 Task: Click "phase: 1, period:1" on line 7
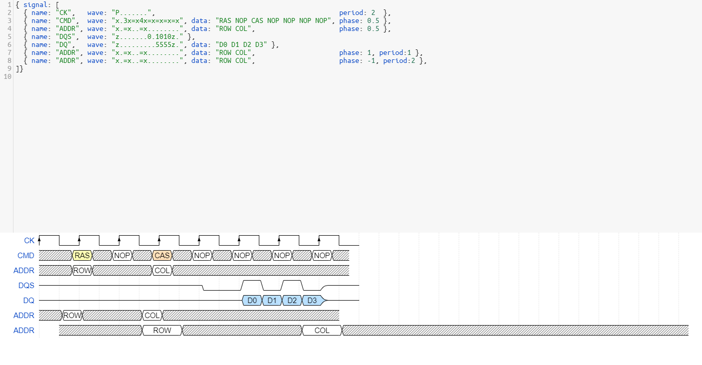pos(375,52)
